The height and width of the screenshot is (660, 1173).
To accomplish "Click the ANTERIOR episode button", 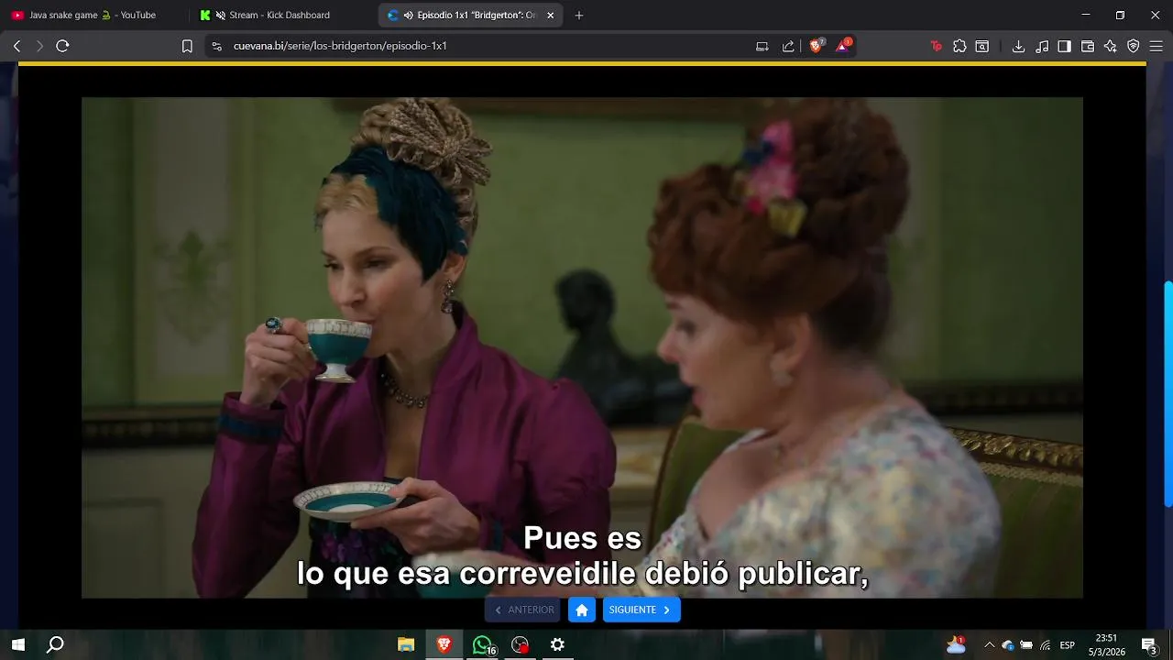I will 522,610.
